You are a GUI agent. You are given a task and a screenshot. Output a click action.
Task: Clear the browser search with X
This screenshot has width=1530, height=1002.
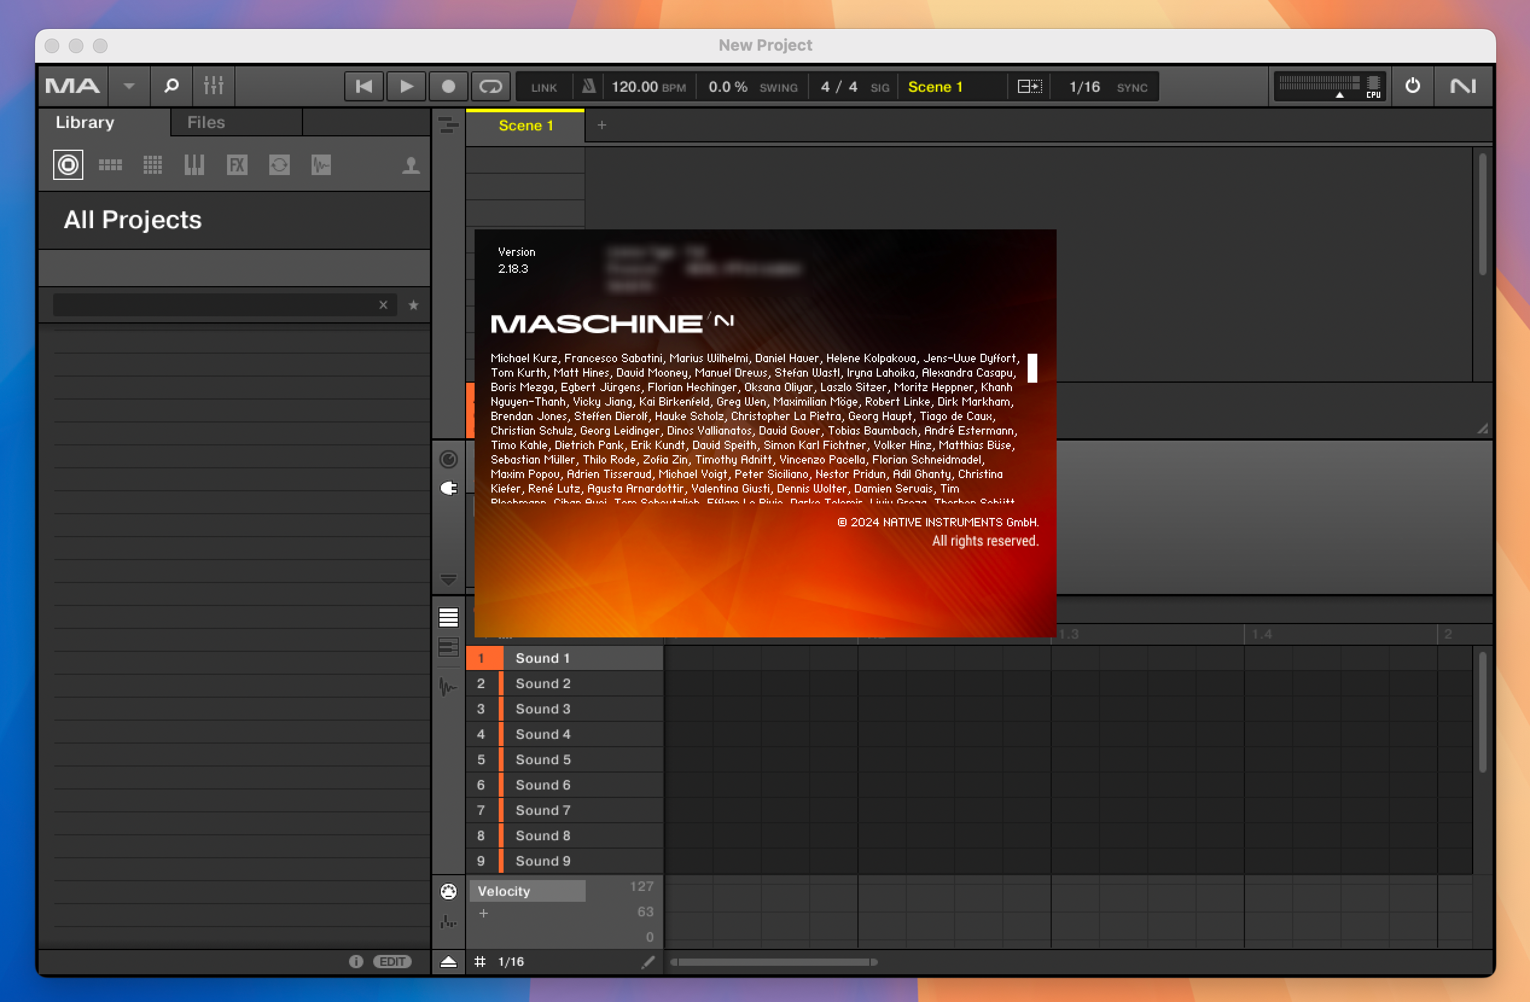(x=383, y=305)
